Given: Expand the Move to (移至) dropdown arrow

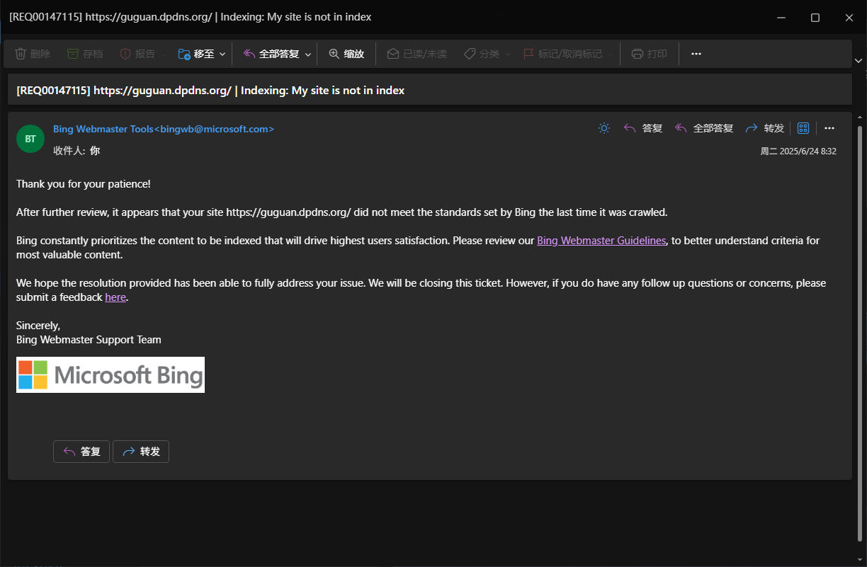Looking at the screenshot, I should [222, 55].
